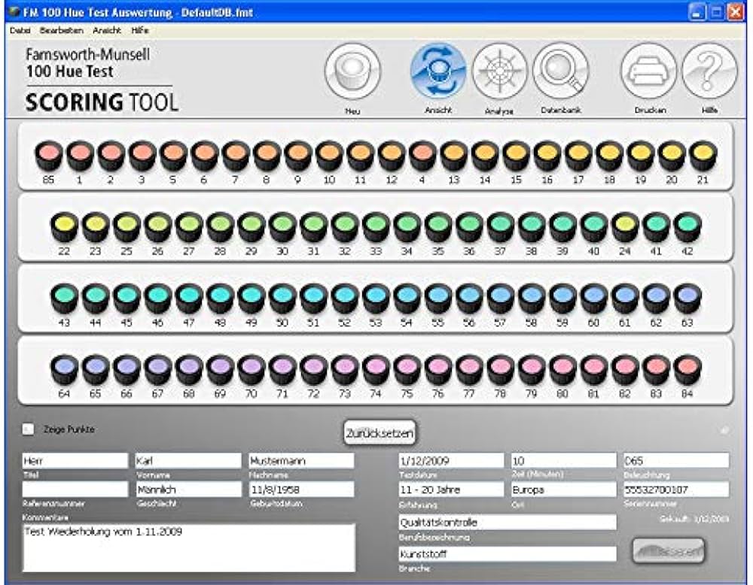Click the Nachname field showing Mustermann
This screenshot has width=753, height=585.
(x=301, y=459)
